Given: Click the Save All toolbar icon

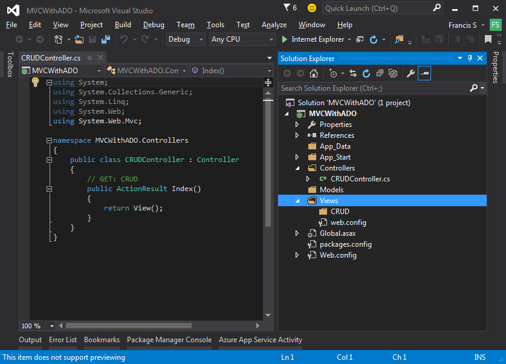Looking at the screenshot, I should coord(106,39).
